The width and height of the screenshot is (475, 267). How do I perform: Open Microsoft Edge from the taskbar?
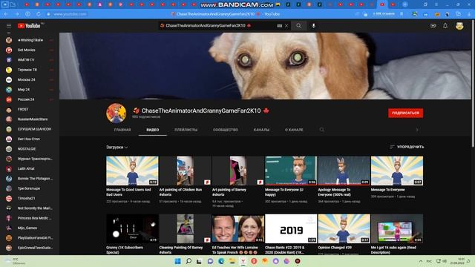tap(221, 261)
